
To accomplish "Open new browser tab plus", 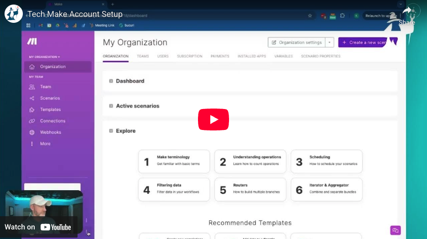I will pos(113,5).
